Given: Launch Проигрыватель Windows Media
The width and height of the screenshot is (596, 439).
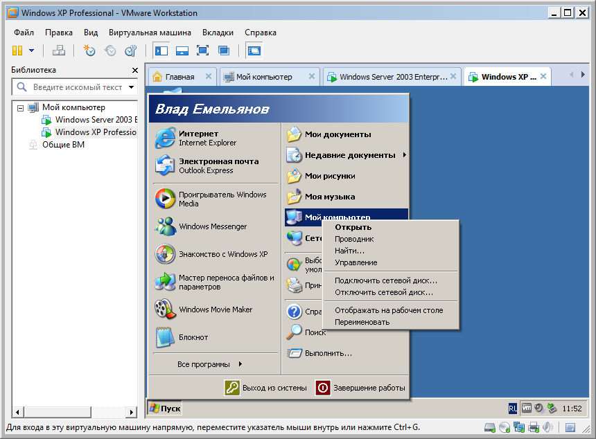Looking at the screenshot, I should point(215,199).
